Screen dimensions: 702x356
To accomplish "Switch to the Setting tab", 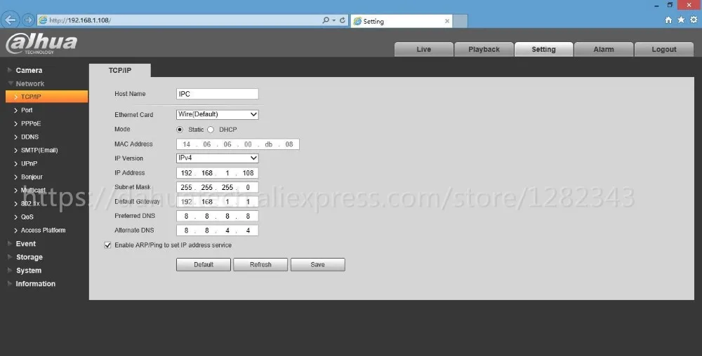I will point(543,49).
